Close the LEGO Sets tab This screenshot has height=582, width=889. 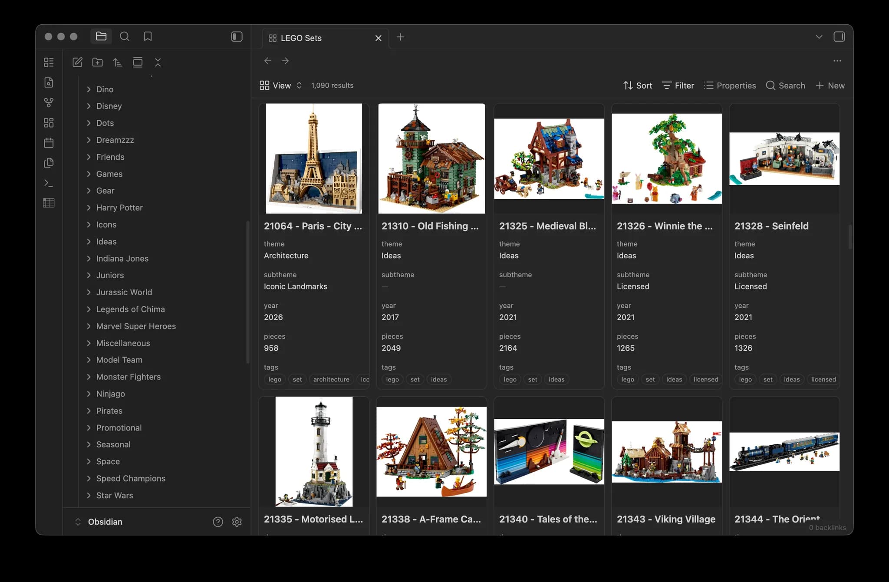379,38
